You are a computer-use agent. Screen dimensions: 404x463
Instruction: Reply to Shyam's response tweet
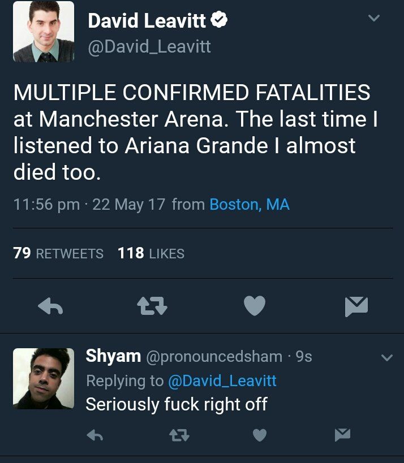pyautogui.click(x=95, y=435)
